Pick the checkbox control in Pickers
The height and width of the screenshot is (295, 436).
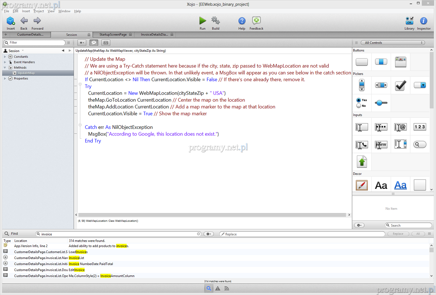(x=400, y=85)
